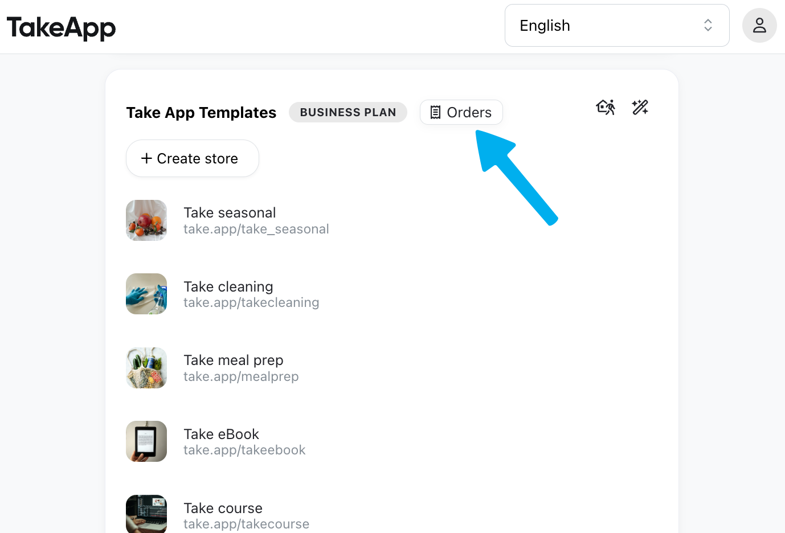
Task: Click the take.app/take_seasonal URL text
Action: pos(256,229)
